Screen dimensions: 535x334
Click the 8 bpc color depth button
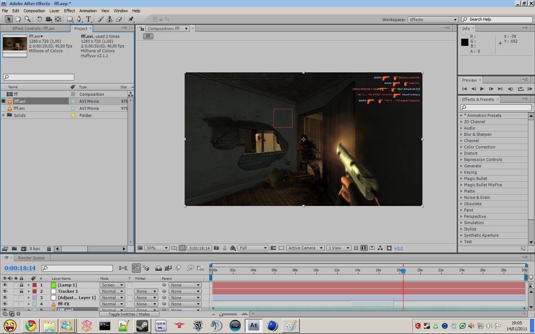coord(35,249)
